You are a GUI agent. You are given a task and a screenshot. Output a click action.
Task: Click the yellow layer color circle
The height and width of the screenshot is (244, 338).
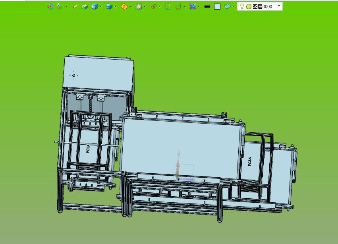point(249,7)
